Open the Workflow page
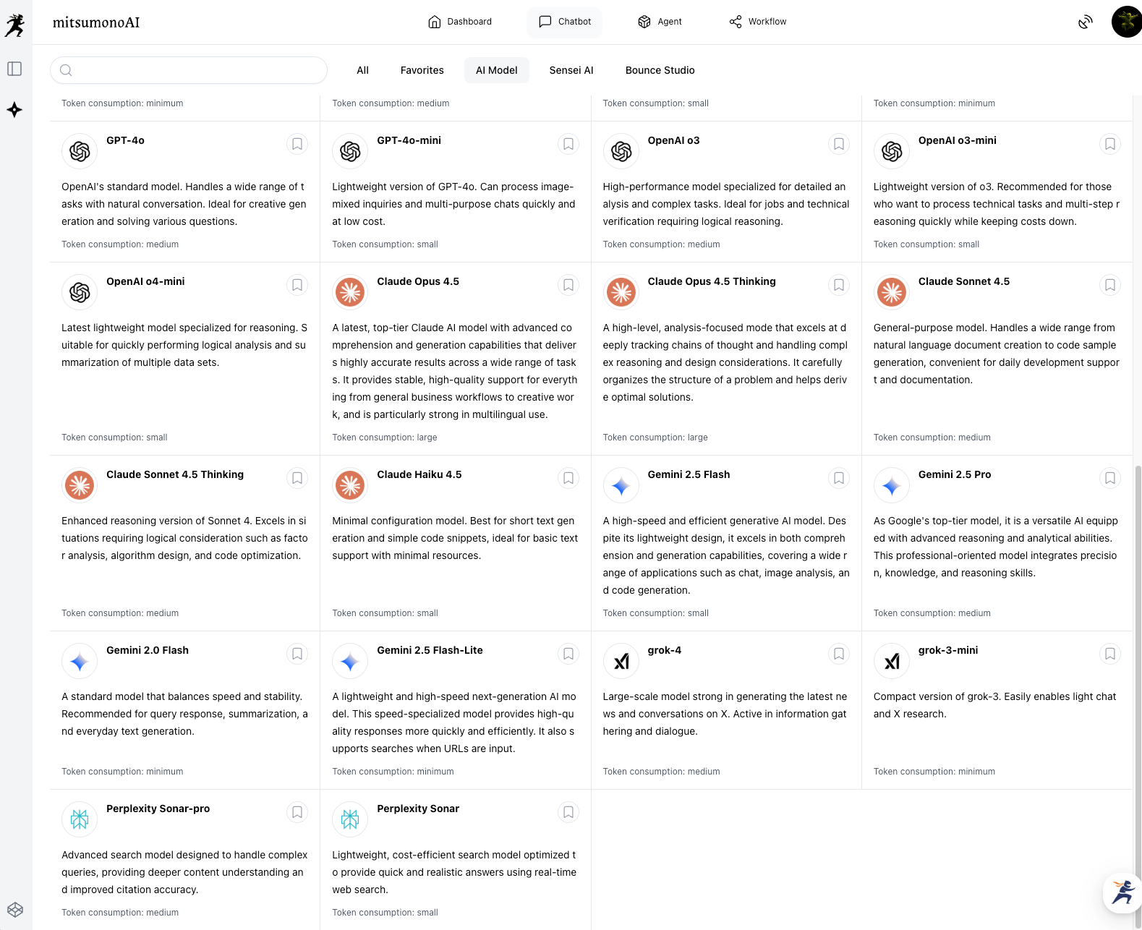 click(x=757, y=22)
